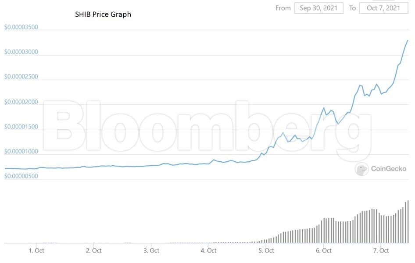Click the $0.00000500 y-axis label
The width and height of the screenshot is (415, 263).
click(x=21, y=176)
